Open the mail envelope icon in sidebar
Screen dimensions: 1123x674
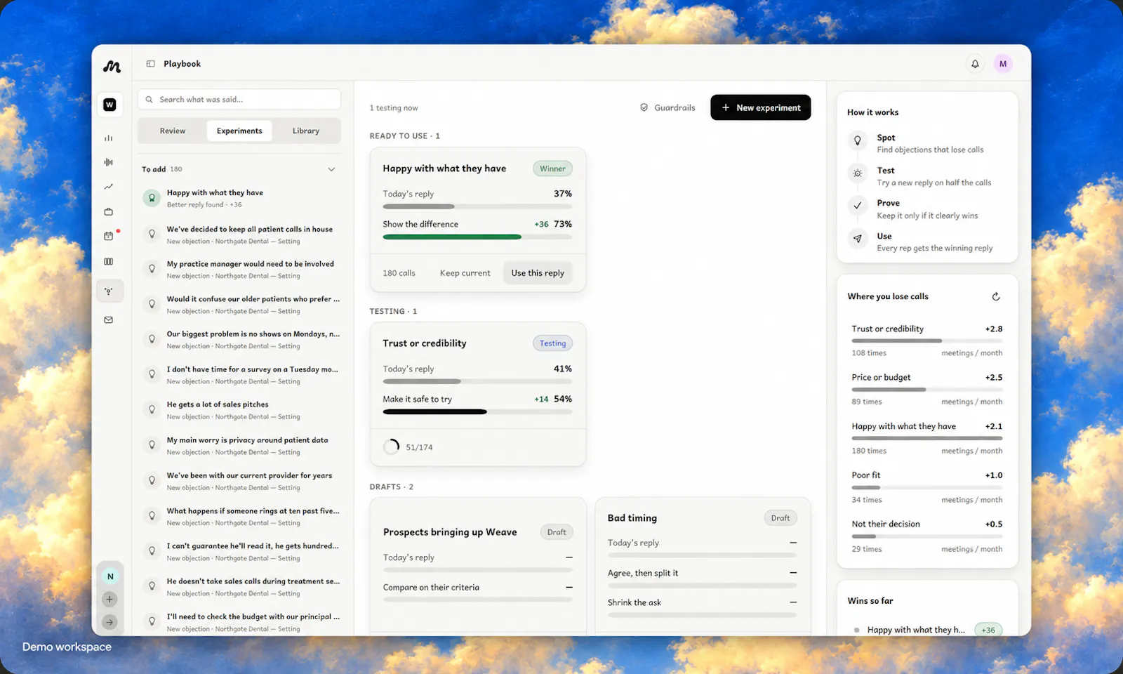point(109,319)
